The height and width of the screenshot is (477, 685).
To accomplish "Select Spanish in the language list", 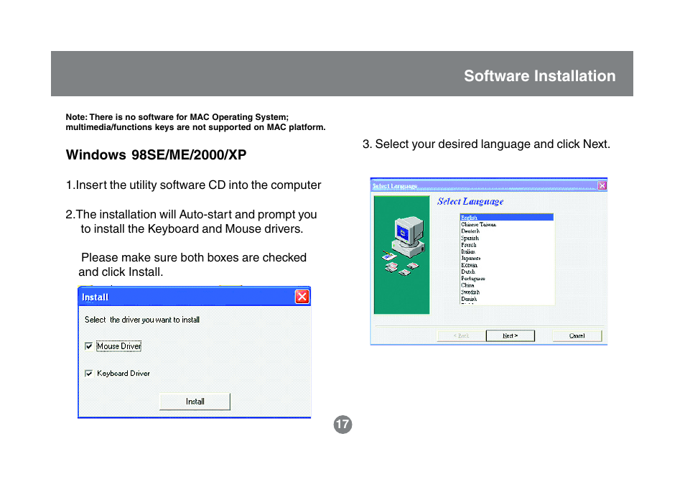I will point(507,238).
